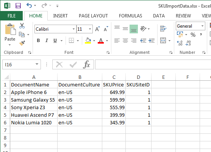Open the FORMULAS ribbon tab
The width and height of the screenshot is (211, 152).
130,16
